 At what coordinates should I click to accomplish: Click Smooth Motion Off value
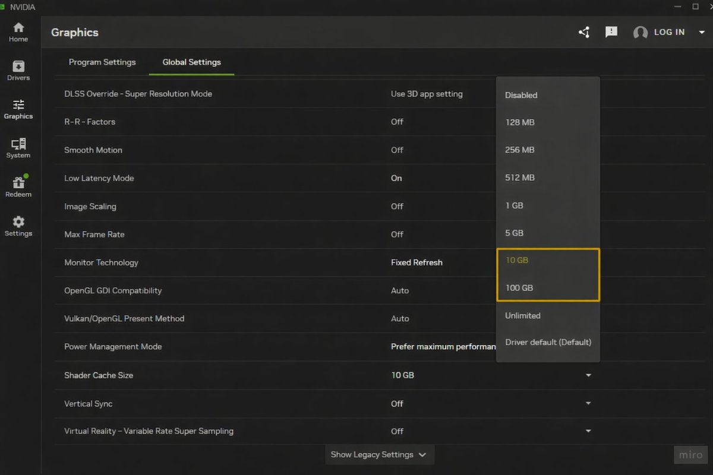click(x=397, y=150)
